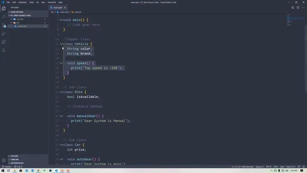The height and width of the screenshot is (173, 307).
Task: Click the Split Editor icon in editor toolbar
Action: [x=298, y=8]
